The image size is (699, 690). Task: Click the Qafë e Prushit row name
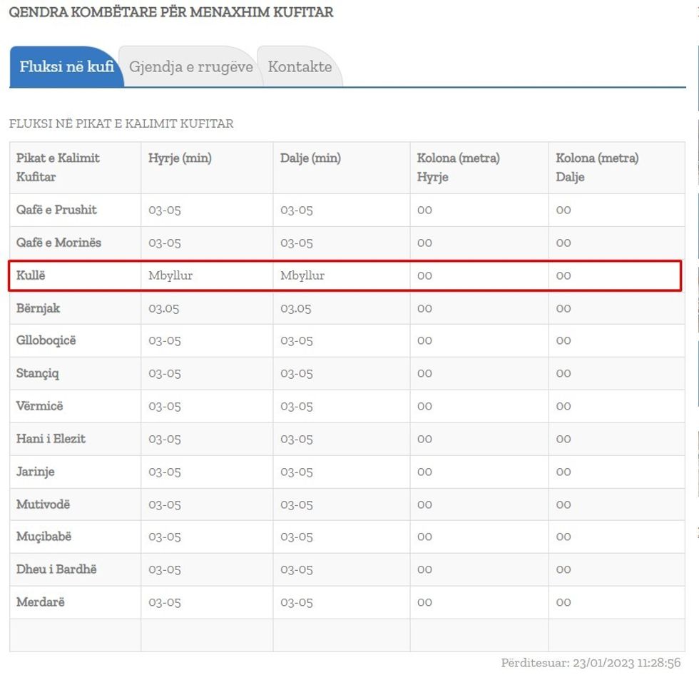(x=56, y=210)
